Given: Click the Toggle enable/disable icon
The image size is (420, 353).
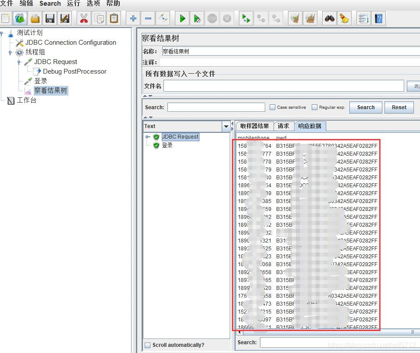Looking at the screenshot, I should 163,18.
